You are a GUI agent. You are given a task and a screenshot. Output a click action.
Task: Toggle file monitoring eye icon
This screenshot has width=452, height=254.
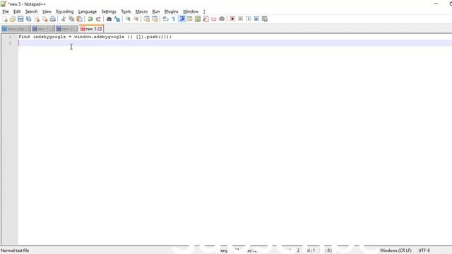222,19
